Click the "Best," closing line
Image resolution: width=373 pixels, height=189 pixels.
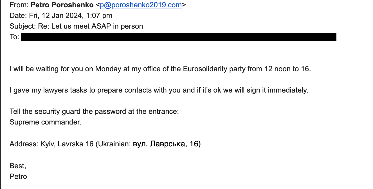tap(18, 166)
